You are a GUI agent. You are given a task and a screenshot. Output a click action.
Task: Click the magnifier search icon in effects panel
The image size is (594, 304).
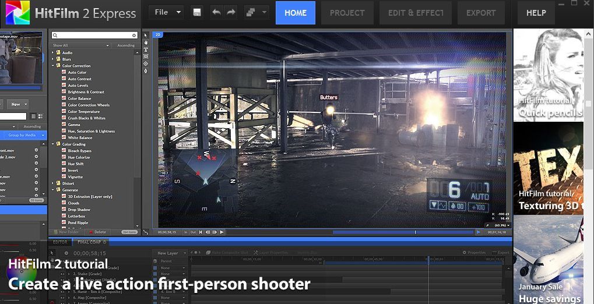pyautogui.click(x=55, y=35)
